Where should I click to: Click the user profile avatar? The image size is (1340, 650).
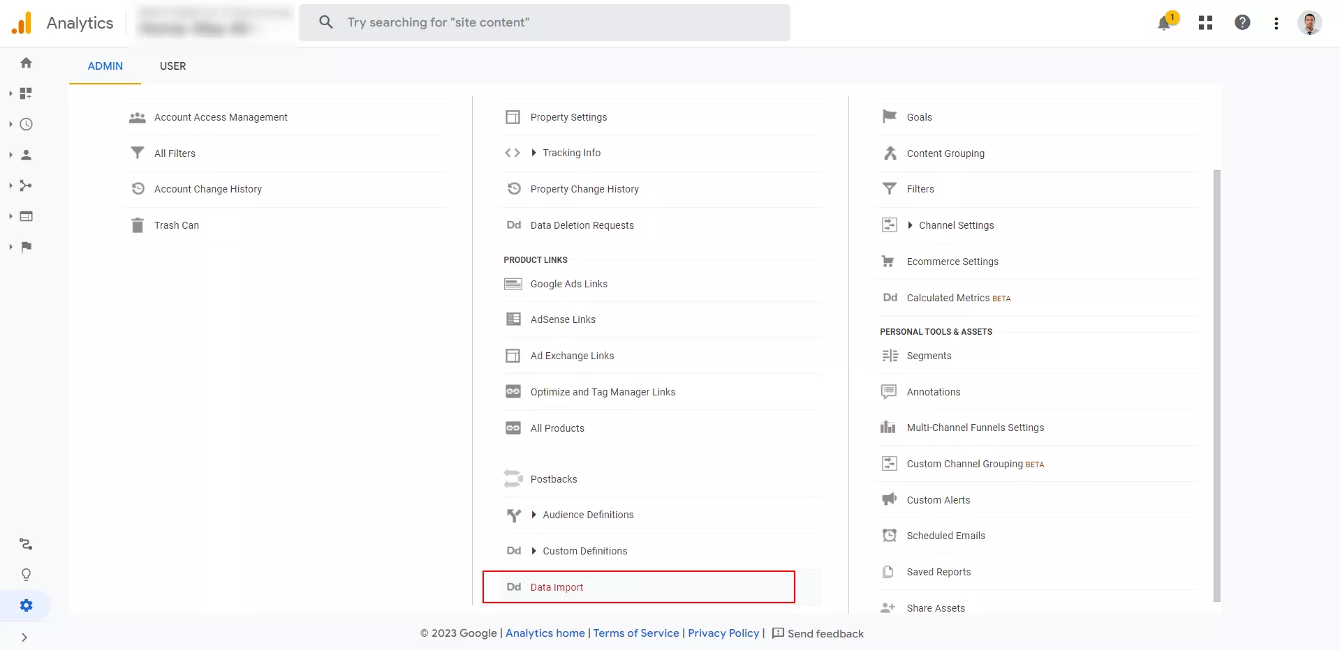(x=1309, y=23)
